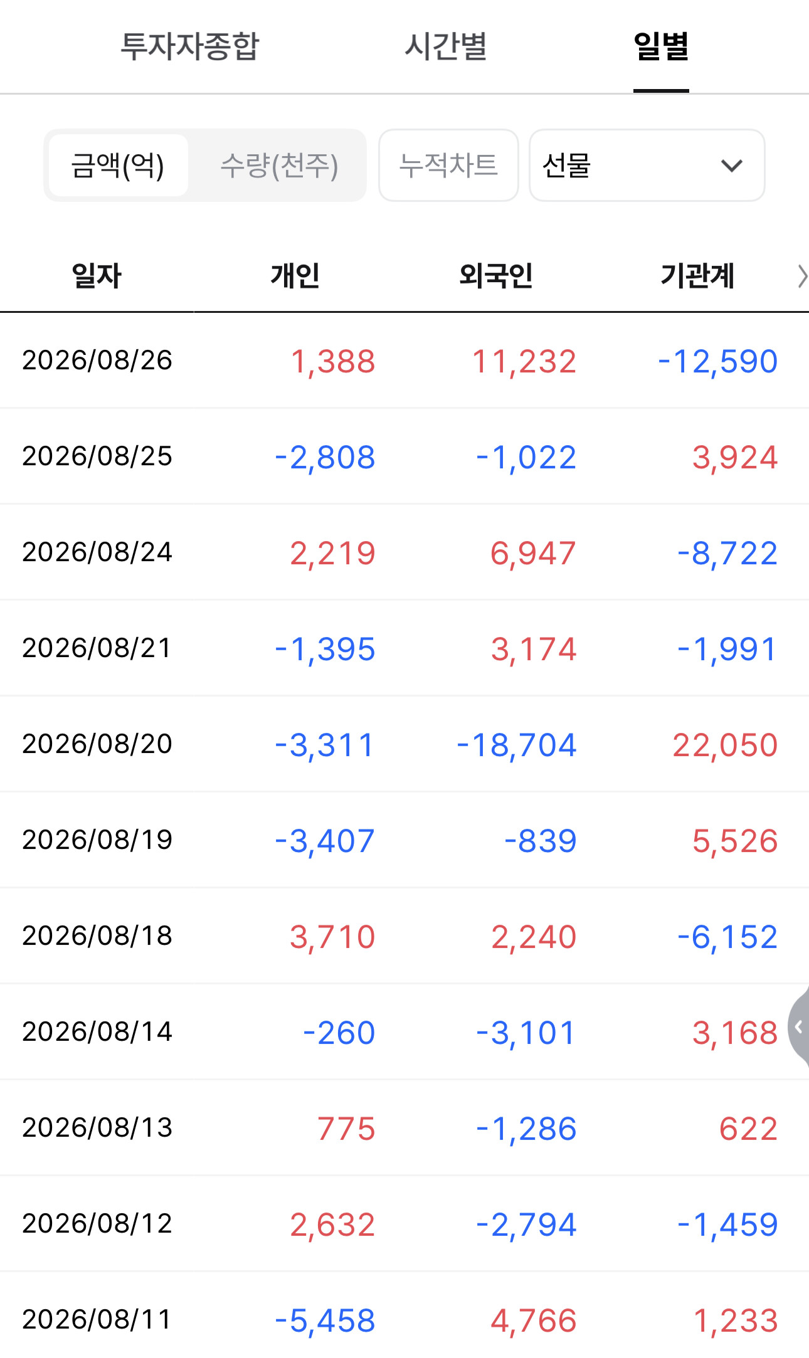
Task: Click the 기관계 column header
Action: [697, 276]
